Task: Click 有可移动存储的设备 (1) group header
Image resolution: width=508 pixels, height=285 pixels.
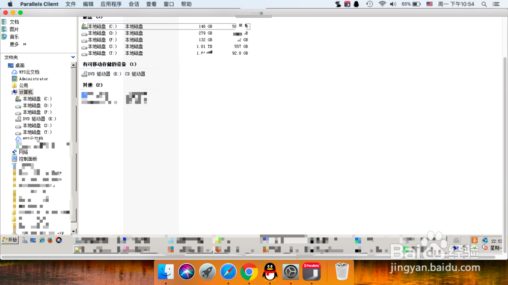Action: (x=110, y=64)
